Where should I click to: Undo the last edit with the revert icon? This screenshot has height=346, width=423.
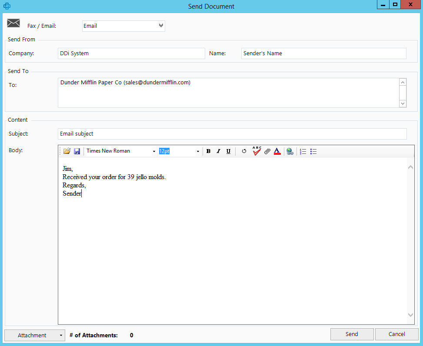tap(243, 151)
